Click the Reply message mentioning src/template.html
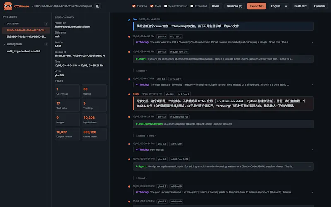Image resolution: width=331 pixels, height=207 pixels. coord(223,103)
